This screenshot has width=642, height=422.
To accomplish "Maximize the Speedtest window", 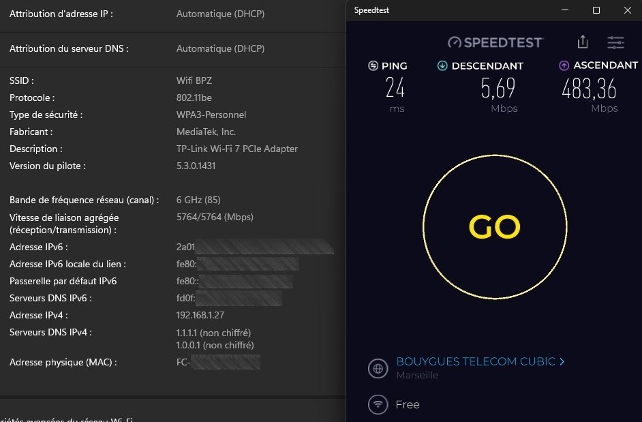I will coord(596,10).
